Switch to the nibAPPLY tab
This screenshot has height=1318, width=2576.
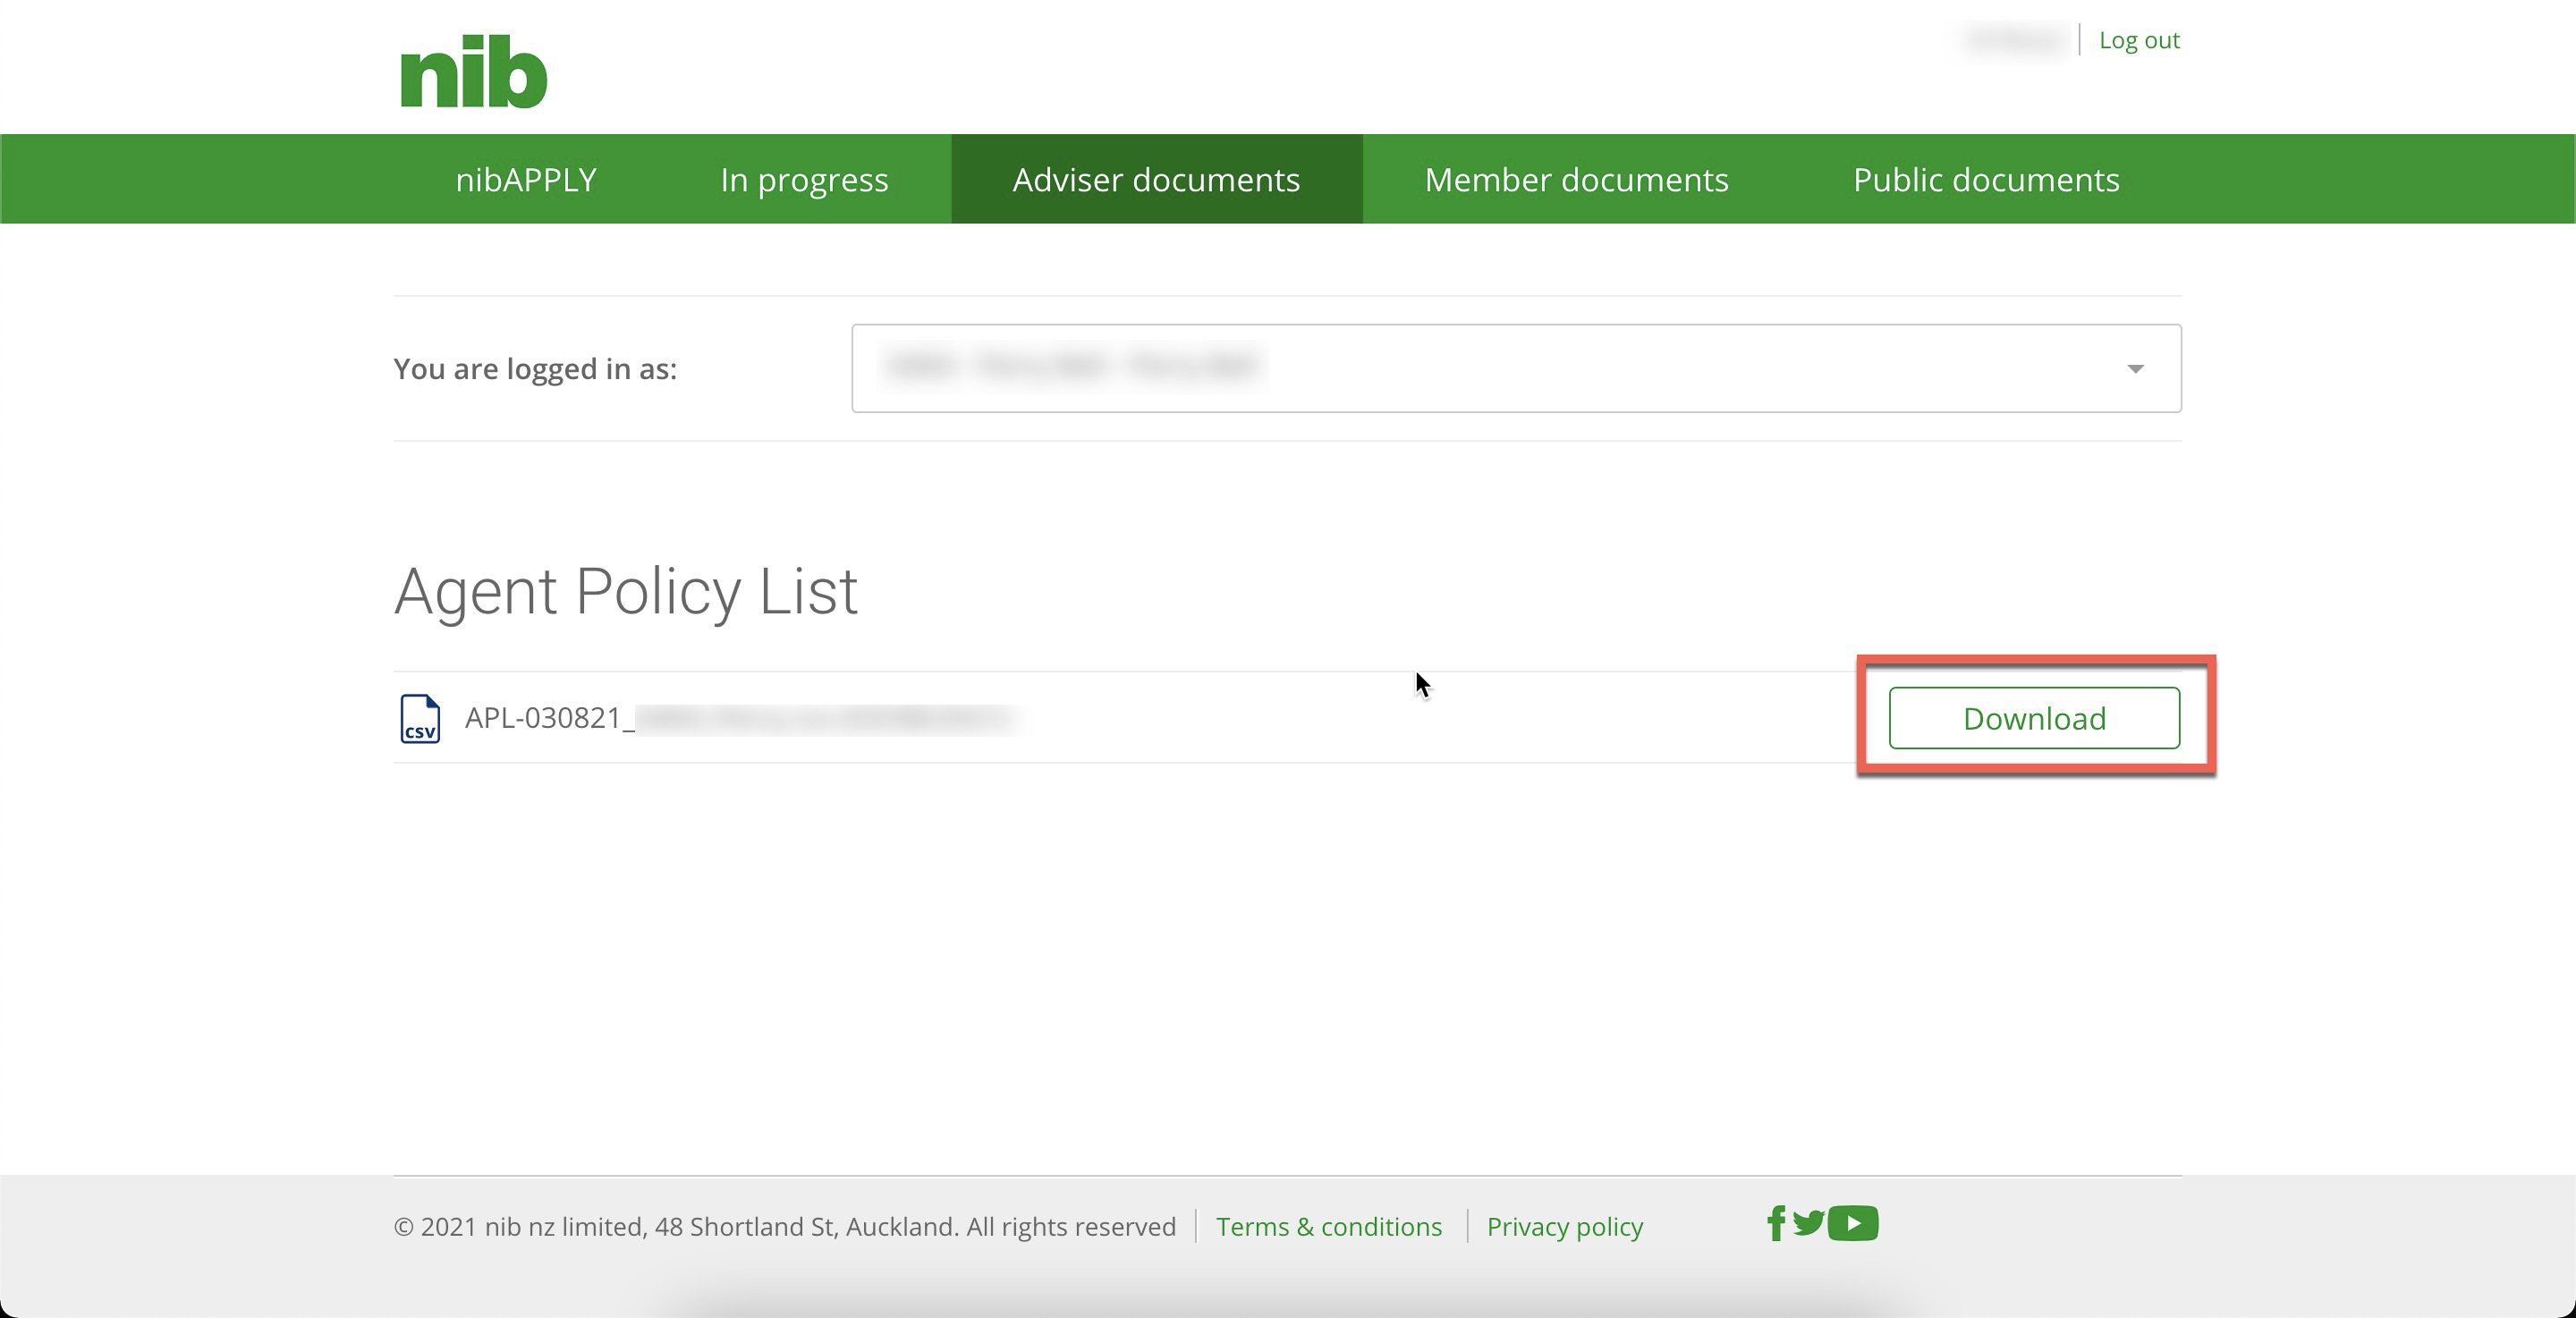coord(525,179)
